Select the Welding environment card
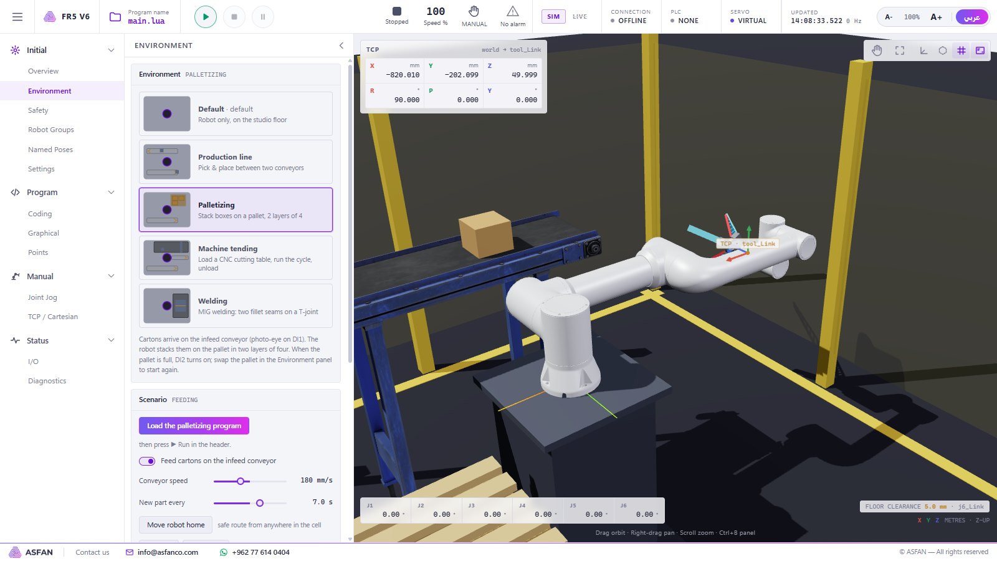 point(236,305)
